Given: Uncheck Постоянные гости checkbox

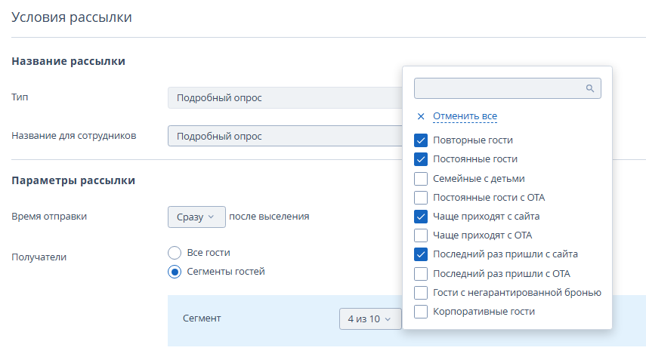Looking at the screenshot, I should point(421,159).
